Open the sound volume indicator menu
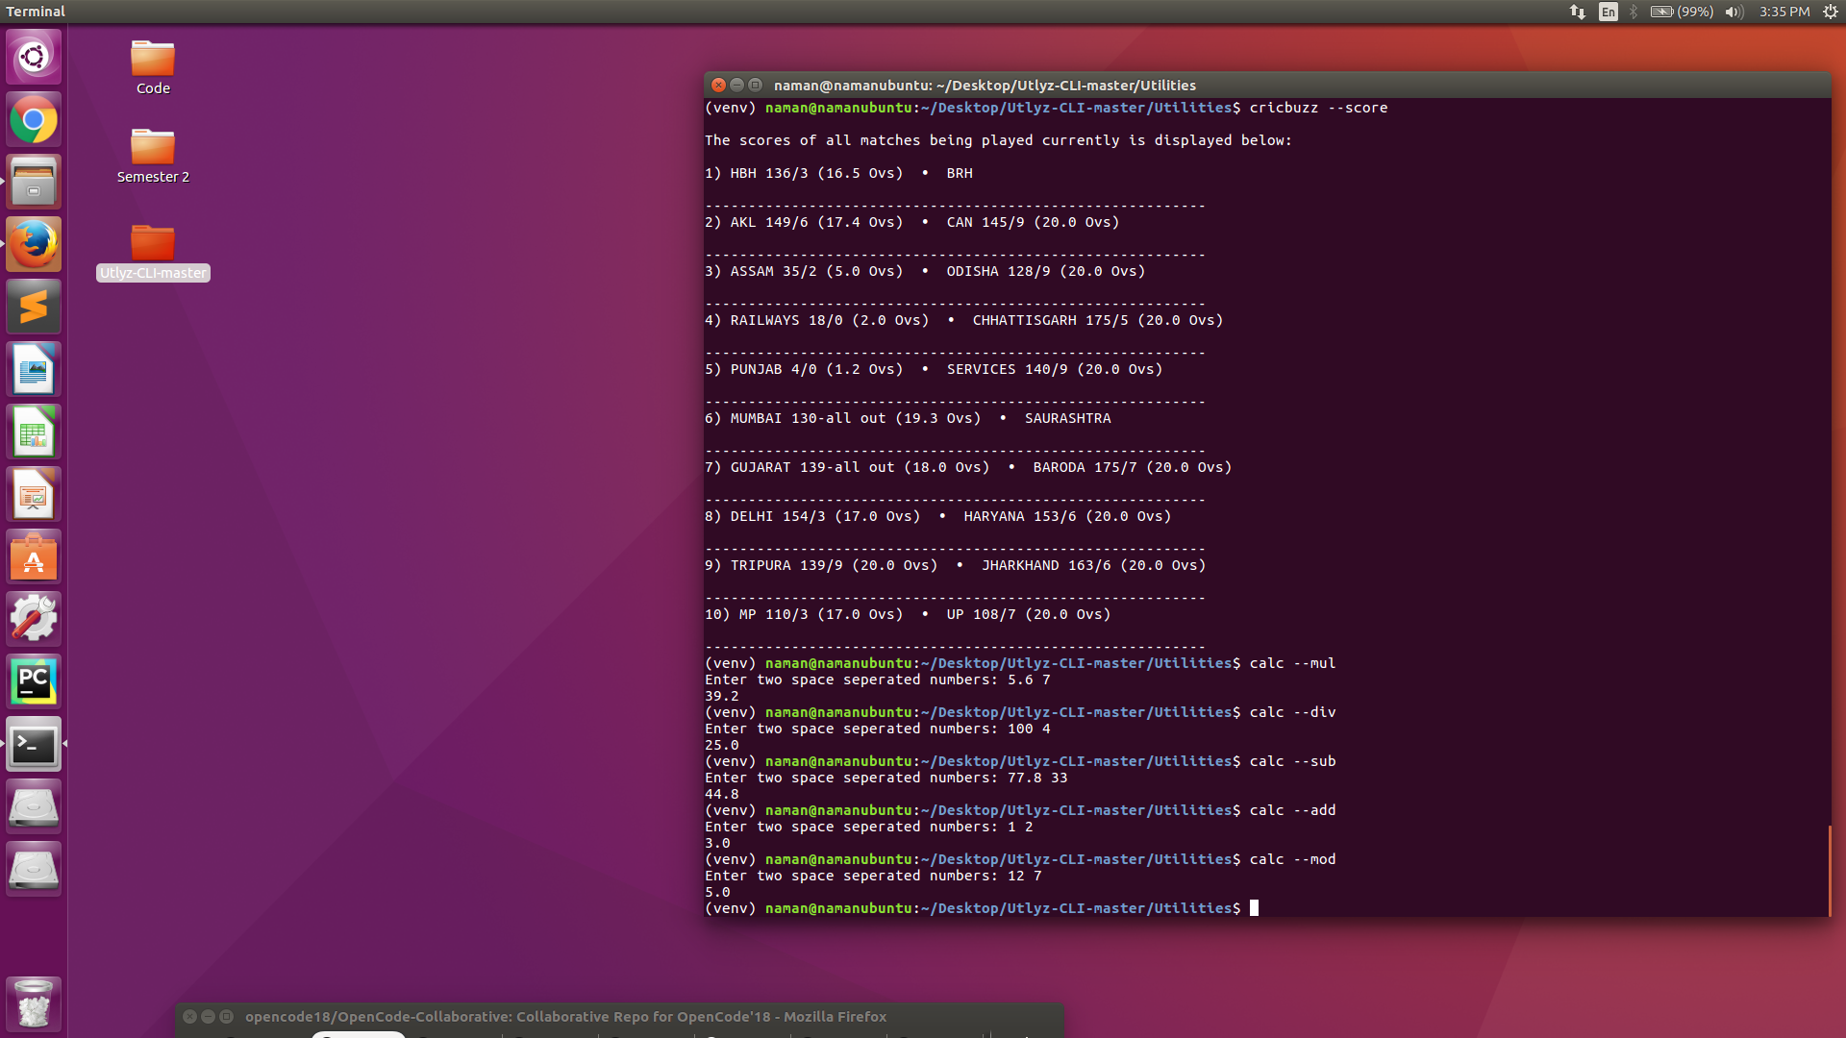Image resolution: width=1846 pixels, height=1038 pixels. click(x=1734, y=12)
